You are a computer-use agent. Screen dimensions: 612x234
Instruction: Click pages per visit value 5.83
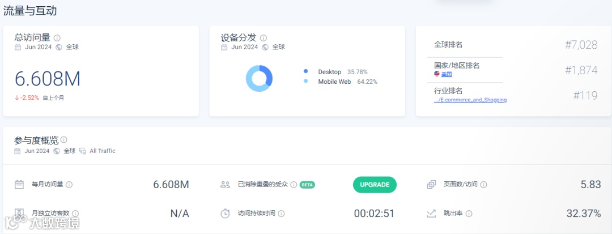point(590,185)
